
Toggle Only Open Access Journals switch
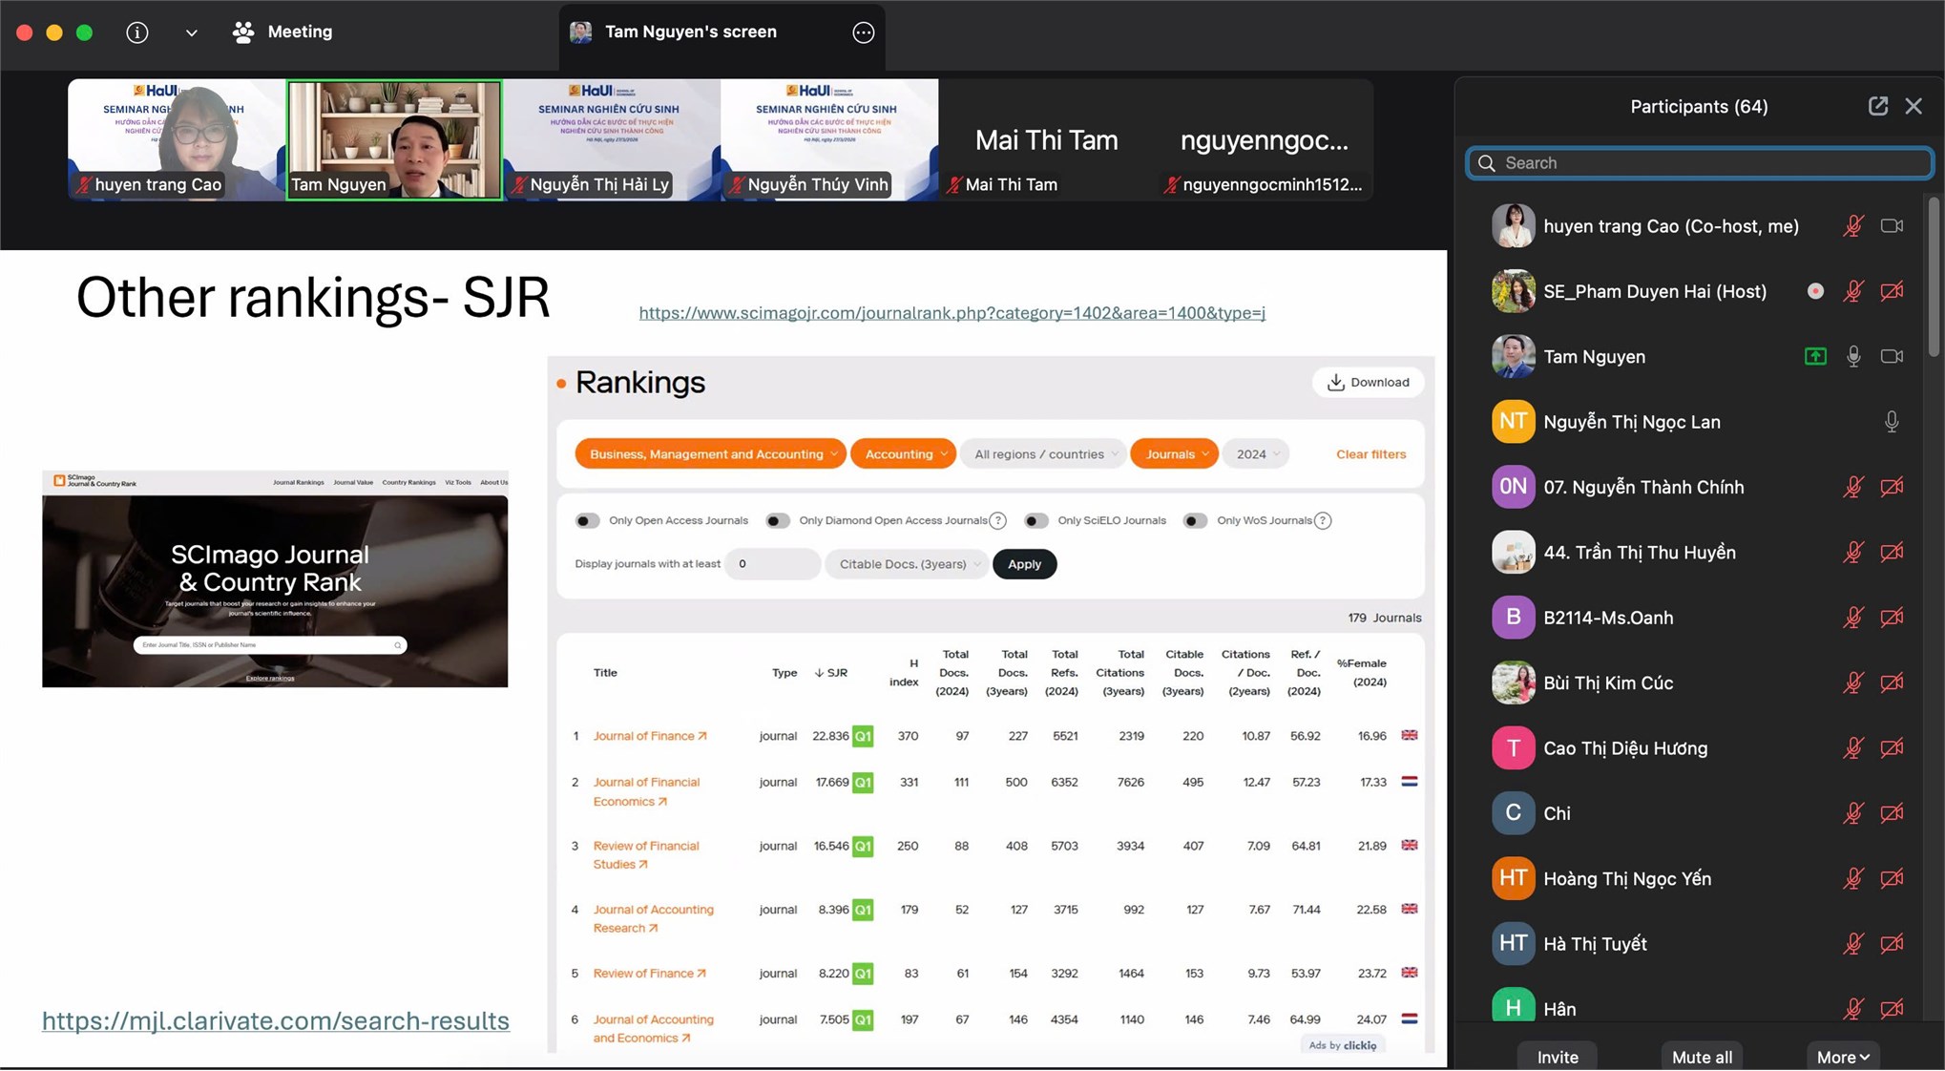point(587,521)
